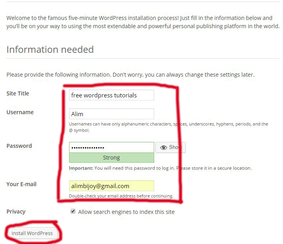283x244 pixels.
Task: Select the Your E-mail input field
Action: pos(111,186)
